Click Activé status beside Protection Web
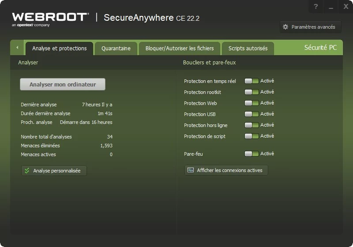Screen dimensions: 353x247 point(267,103)
